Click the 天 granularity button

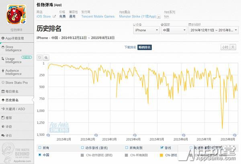tap(232, 47)
